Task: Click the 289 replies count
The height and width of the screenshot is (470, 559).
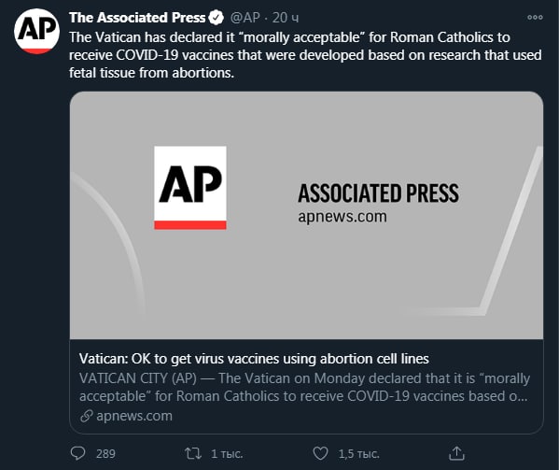Action: [105, 453]
